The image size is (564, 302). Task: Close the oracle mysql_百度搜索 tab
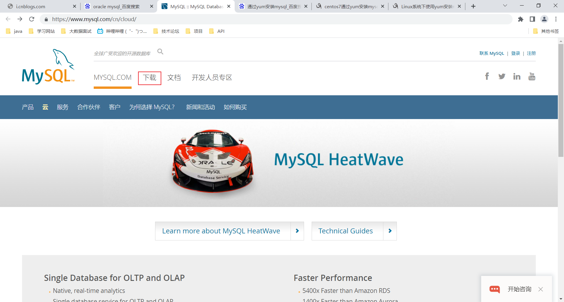pyautogui.click(x=152, y=6)
